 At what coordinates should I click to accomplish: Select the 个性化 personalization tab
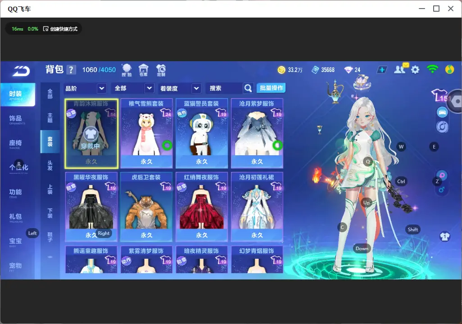[18, 168]
